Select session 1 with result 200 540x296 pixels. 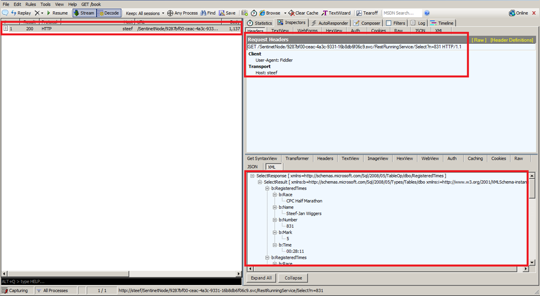tap(121, 28)
